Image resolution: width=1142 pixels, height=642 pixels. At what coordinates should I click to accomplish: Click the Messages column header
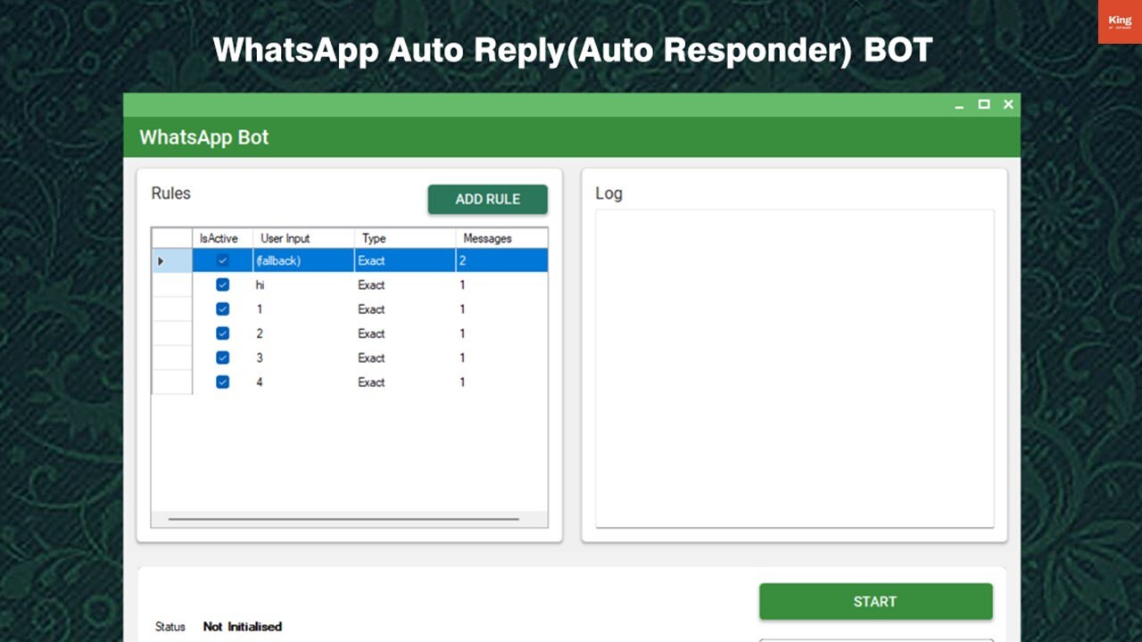pos(501,238)
